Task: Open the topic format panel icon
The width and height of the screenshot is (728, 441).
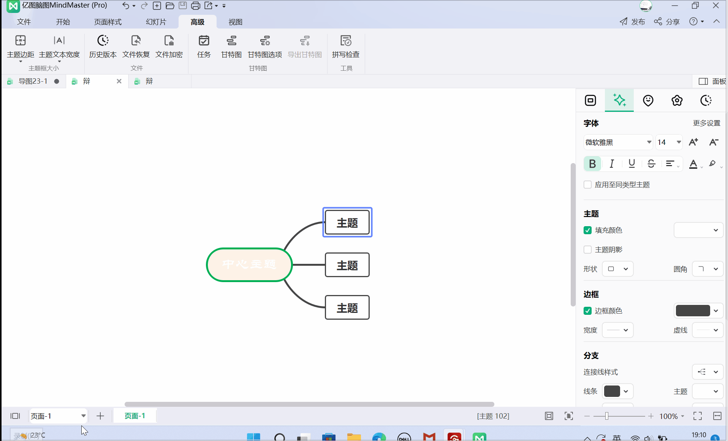Action: click(x=590, y=100)
